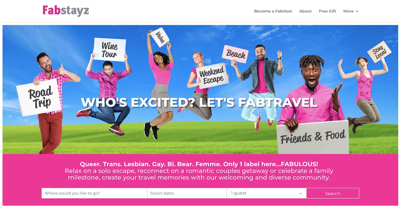Expand the 1 guest dropdown
This screenshot has height=209, width=401.
pos(266,193)
